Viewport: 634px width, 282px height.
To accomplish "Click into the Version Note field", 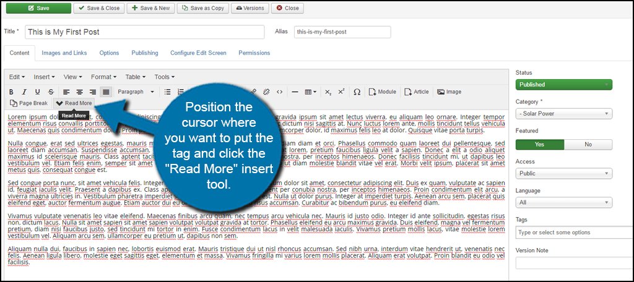I will point(575,263).
